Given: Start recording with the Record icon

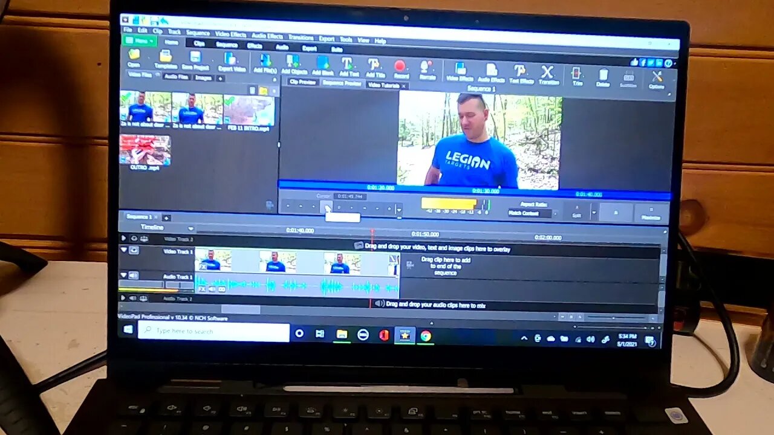Looking at the screenshot, I should [400, 68].
